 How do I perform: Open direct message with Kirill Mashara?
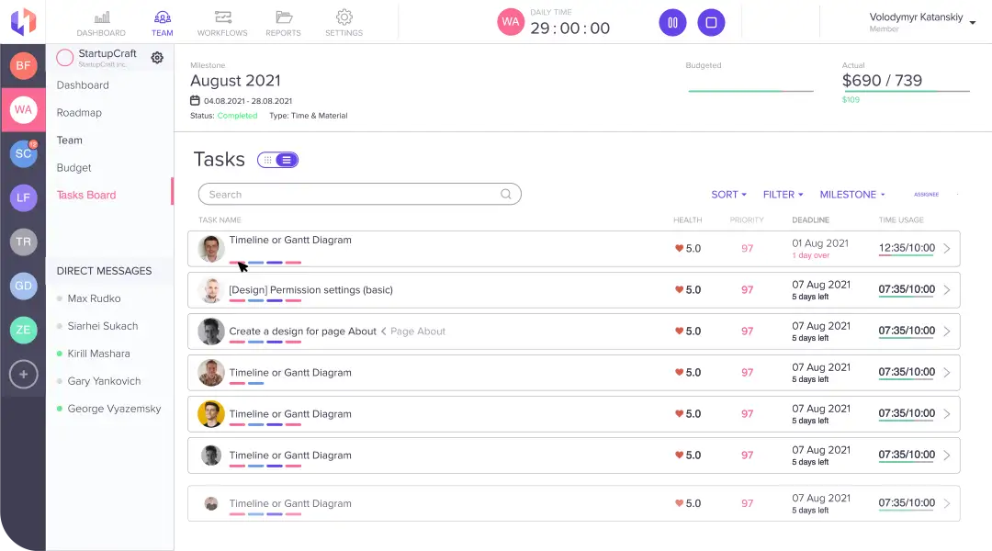click(x=98, y=354)
